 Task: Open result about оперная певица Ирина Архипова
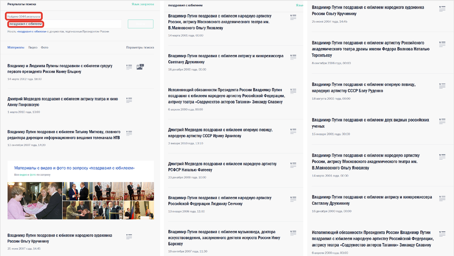pyautogui.click(x=221, y=133)
